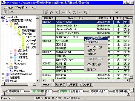Click the copy documents toolbar icon
The image size is (135, 101).
(x=47, y=12)
